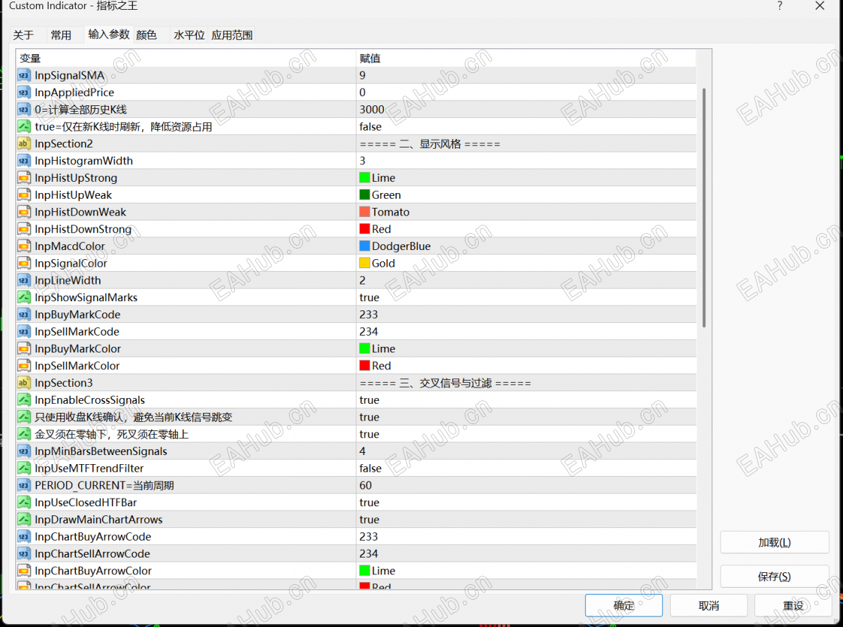The image size is (843, 627).
Task: Click the bool icon beside InpShowSignalMarks
Action: [x=24, y=298]
